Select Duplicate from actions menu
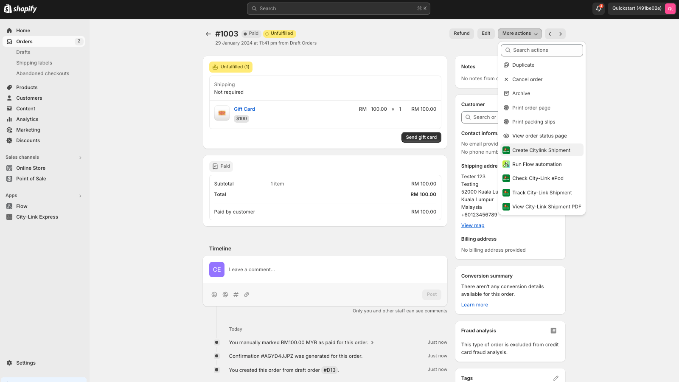The height and width of the screenshot is (382, 679). pos(542,65)
